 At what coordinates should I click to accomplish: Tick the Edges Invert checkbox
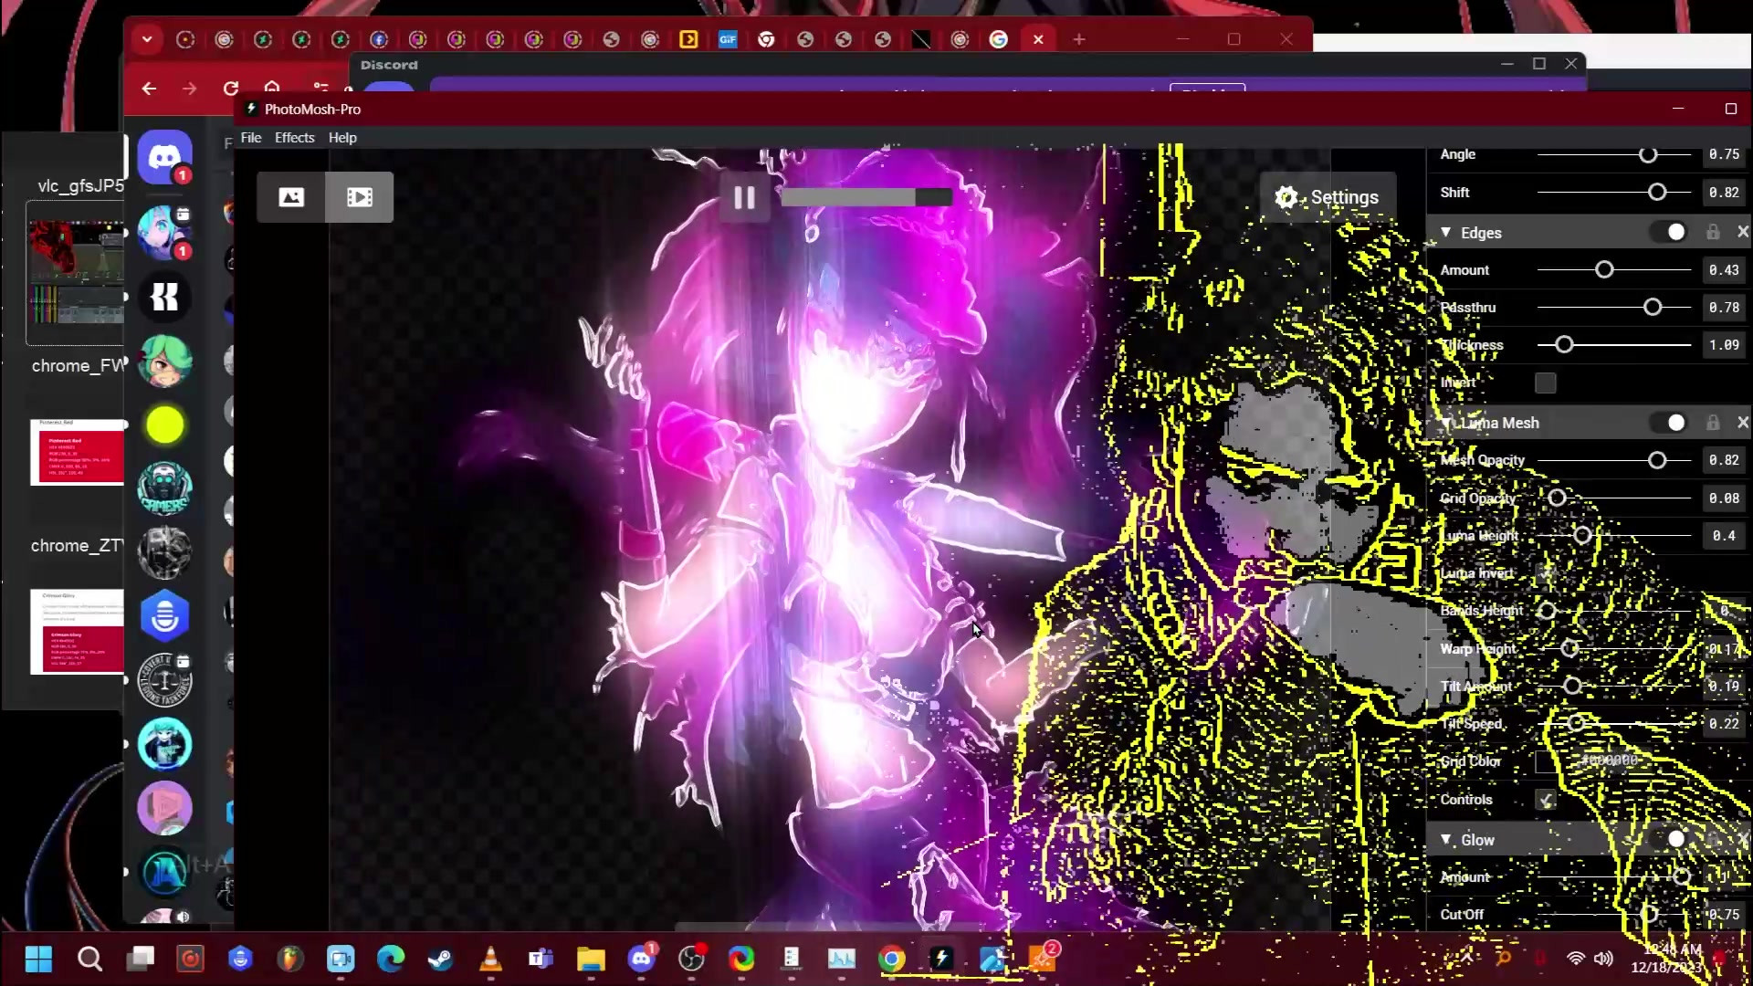pyautogui.click(x=1545, y=383)
